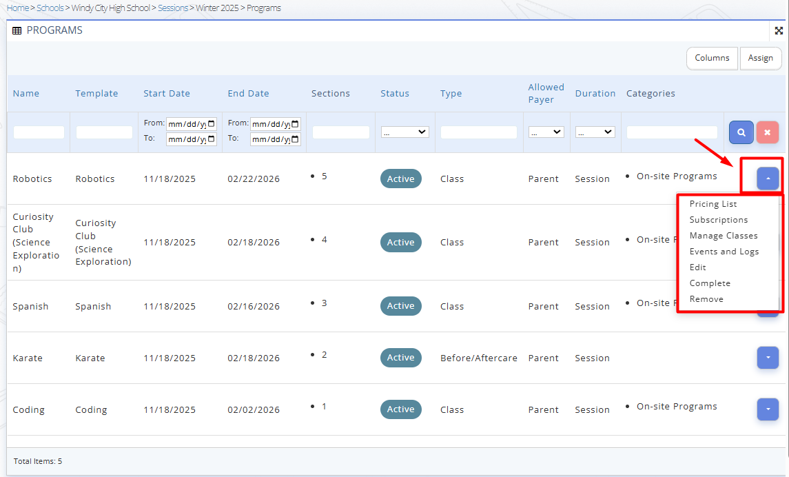This screenshot has height=477, width=789.
Task: Click the Columns button
Action: click(712, 59)
